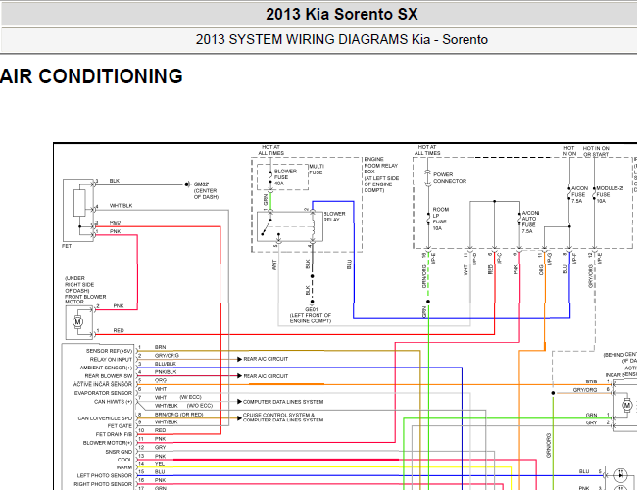Click the 'GM02 (CENTER OF DASH)' ground label
This screenshot has width=637, height=490.
pyautogui.click(x=205, y=190)
